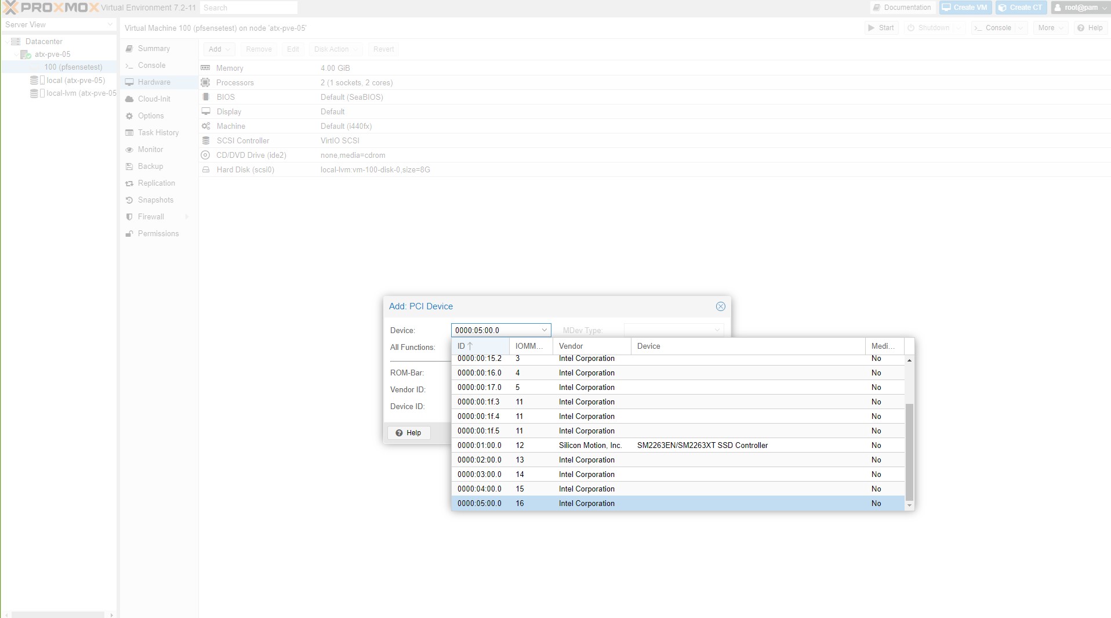Expand the Server View dropdown
The width and height of the screenshot is (1111, 618).
(x=110, y=24)
